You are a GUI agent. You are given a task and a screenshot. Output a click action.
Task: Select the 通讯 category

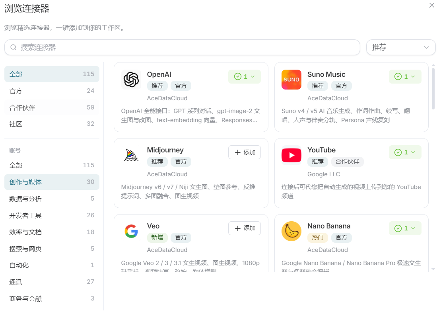[x=52, y=282]
